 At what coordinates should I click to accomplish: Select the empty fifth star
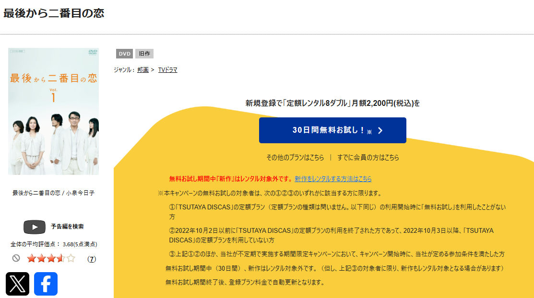point(70,258)
